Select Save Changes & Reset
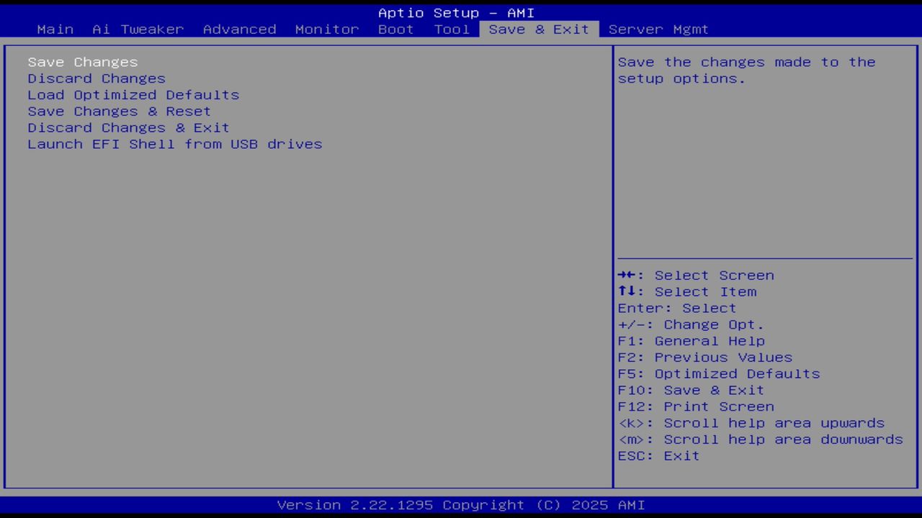The image size is (922, 518). [x=119, y=111]
